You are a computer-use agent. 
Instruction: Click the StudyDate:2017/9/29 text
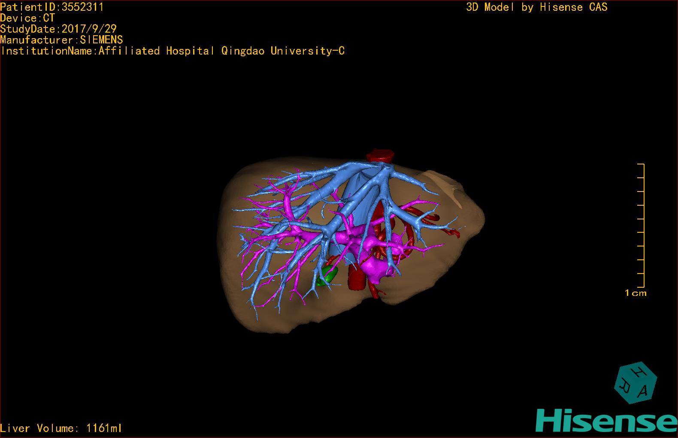(58, 29)
